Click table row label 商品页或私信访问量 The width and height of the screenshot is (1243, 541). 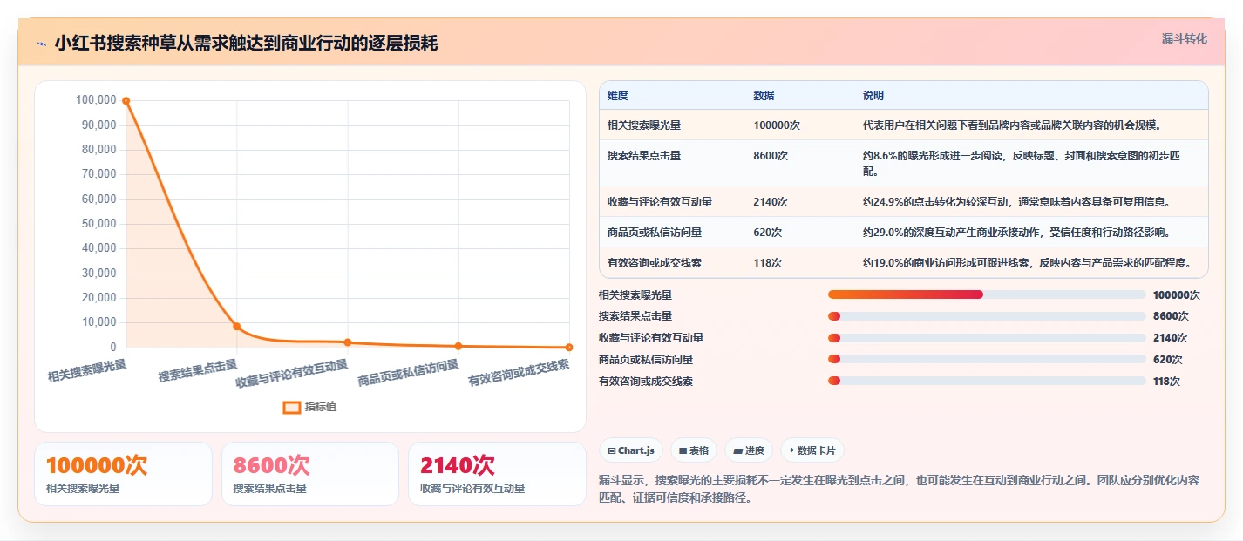point(655,233)
